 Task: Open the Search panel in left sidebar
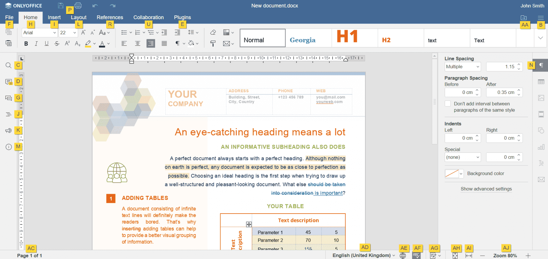(x=9, y=65)
